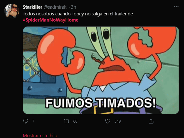This screenshot has height=138, width=184.
Task: Click the reply count number 7
Action: (33, 121)
